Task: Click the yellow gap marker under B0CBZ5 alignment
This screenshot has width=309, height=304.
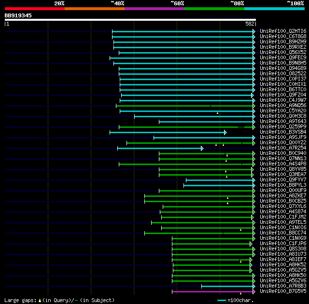Action: (227, 203)
